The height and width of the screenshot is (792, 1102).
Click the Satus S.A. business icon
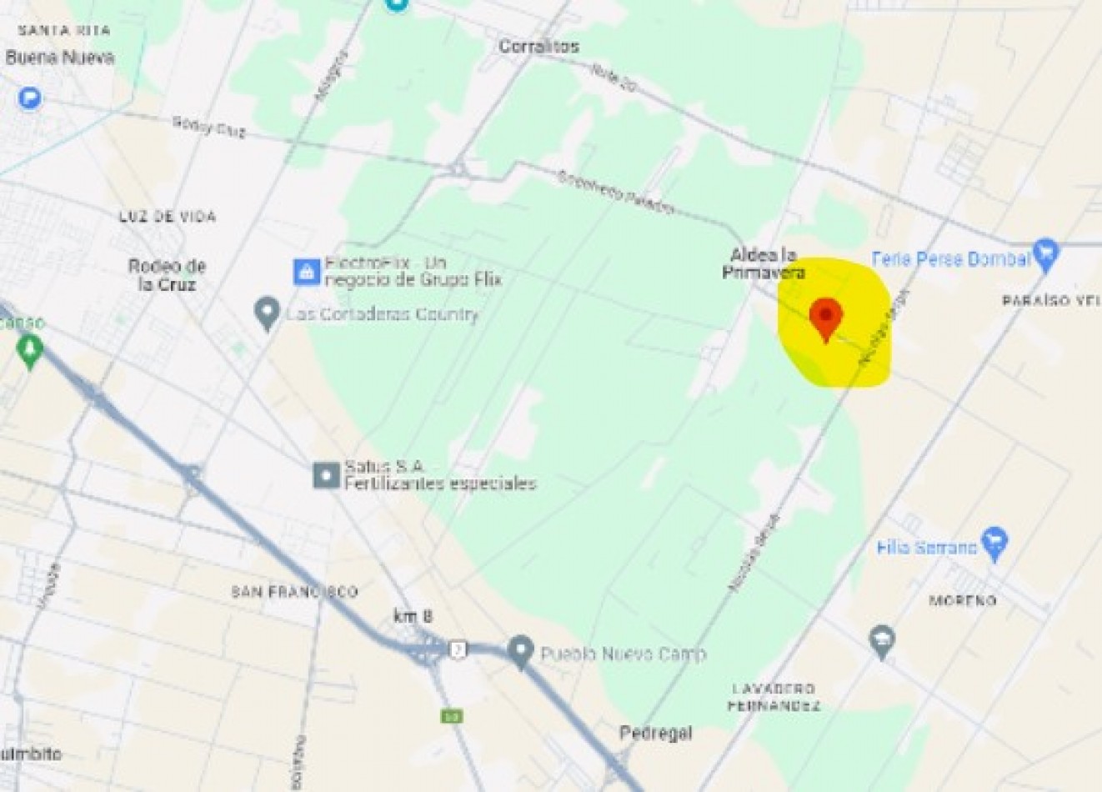326,476
